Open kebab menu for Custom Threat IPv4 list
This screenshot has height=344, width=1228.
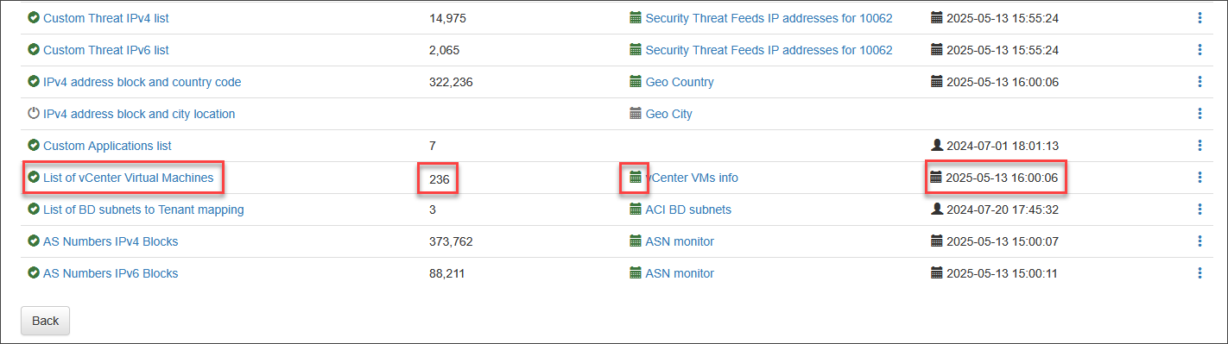point(1200,18)
